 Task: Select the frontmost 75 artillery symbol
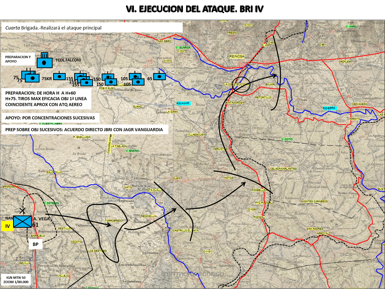point(32,78)
